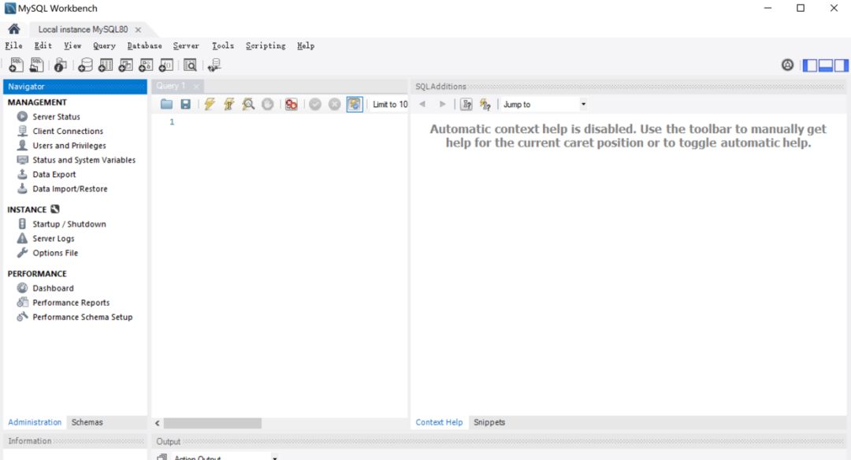The image size is (851, 460).
Task: Open Client Connections
Action: 67,132
